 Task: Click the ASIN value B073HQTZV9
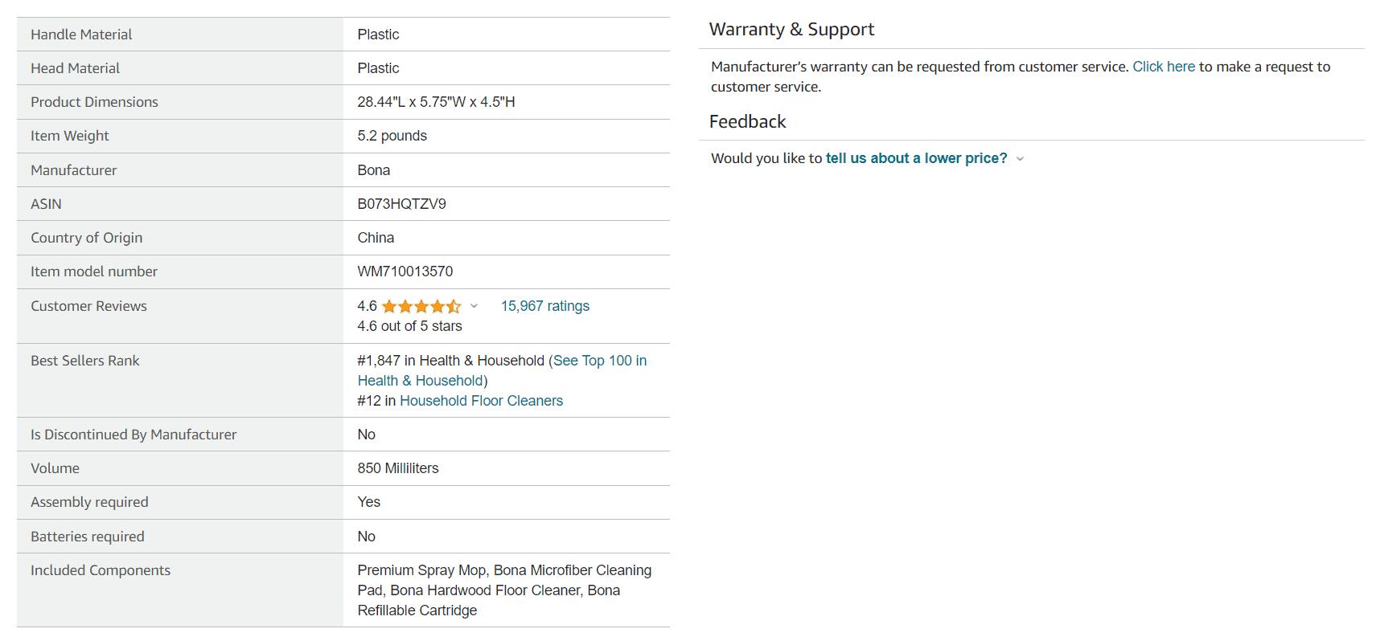pos(401,204)
